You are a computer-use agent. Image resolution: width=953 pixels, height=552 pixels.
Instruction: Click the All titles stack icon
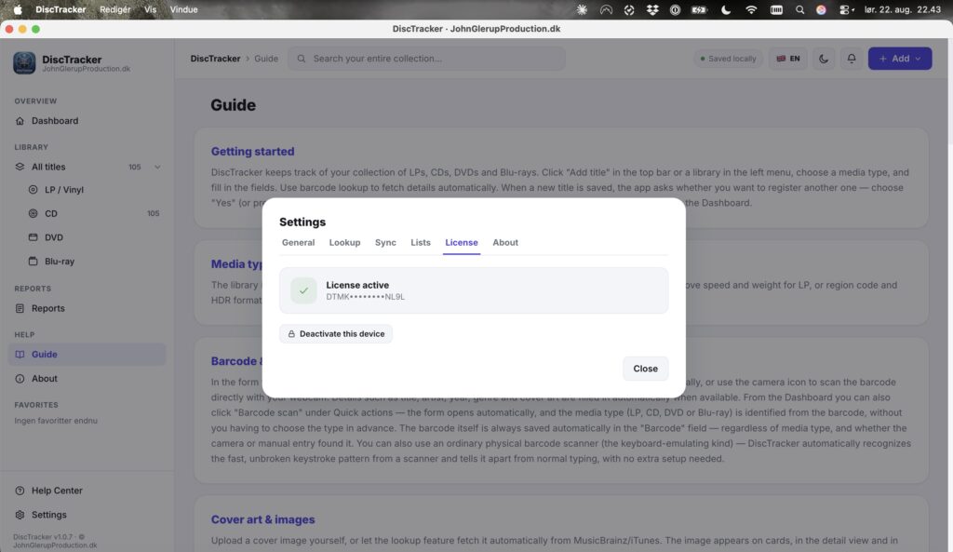pyautogui.click(x=20, y=167)
